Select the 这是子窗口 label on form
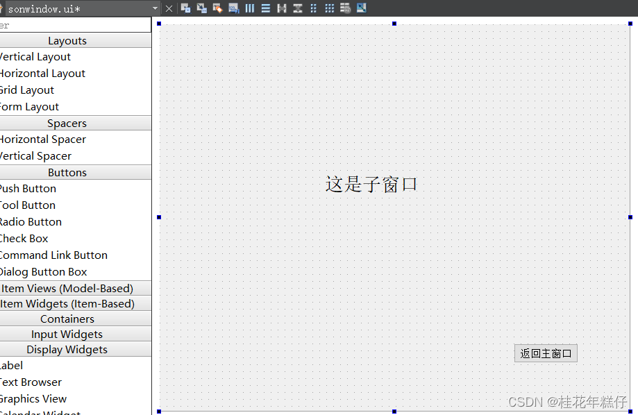638x415 pixels. click(x=371, y=185)
